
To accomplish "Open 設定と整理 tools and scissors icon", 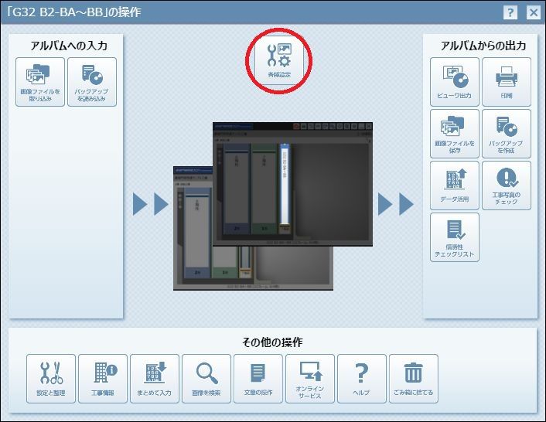I will tap(51, 379).
